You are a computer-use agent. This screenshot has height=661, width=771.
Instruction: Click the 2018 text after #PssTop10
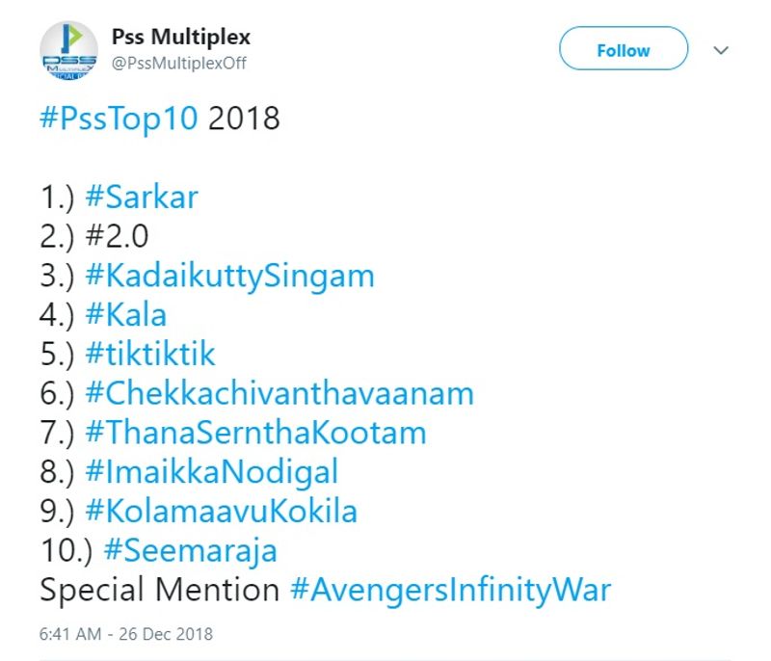pos(244,119)
